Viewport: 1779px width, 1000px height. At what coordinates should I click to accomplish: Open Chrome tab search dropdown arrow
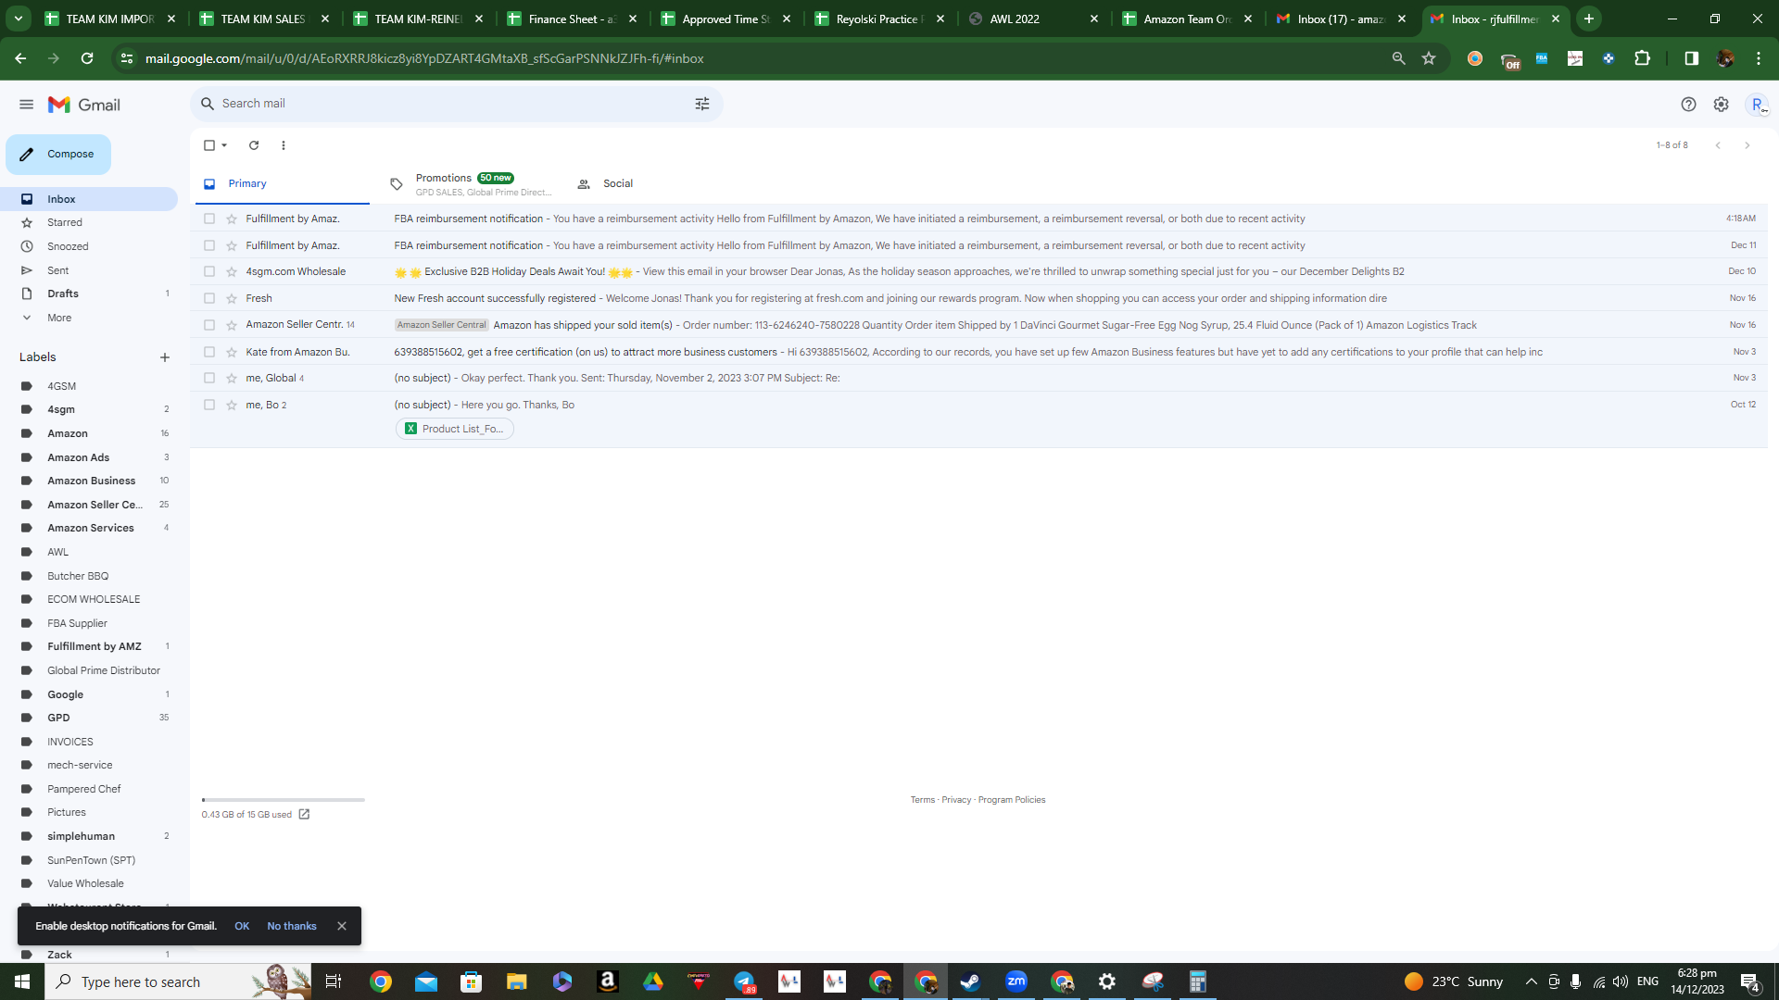[19, 19]
